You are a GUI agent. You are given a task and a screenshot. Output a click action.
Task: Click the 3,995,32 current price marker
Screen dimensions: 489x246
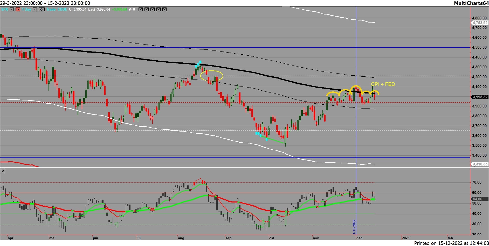(480, 97)
